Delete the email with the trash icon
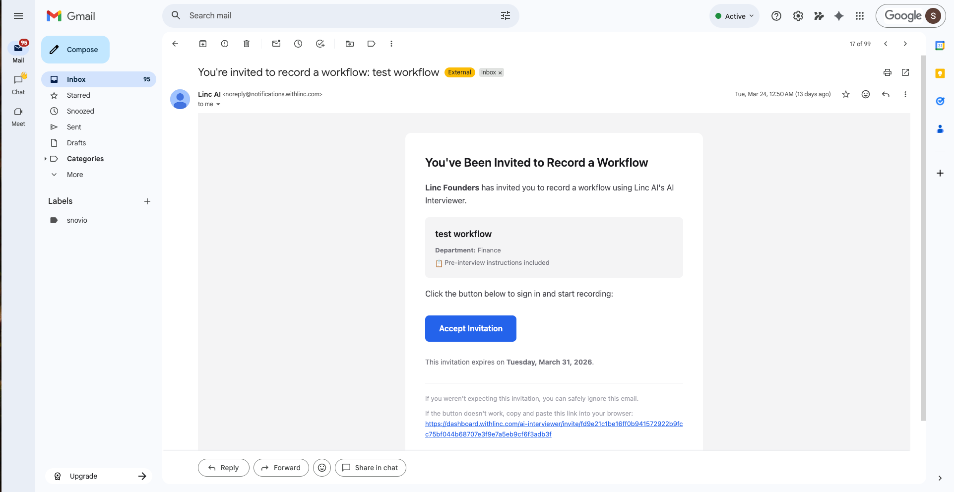 (x=247, y=44)
